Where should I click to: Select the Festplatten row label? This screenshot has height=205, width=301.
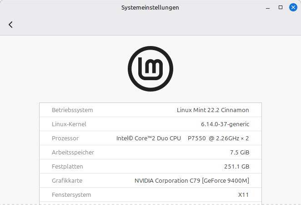click(x=67, y=166)
